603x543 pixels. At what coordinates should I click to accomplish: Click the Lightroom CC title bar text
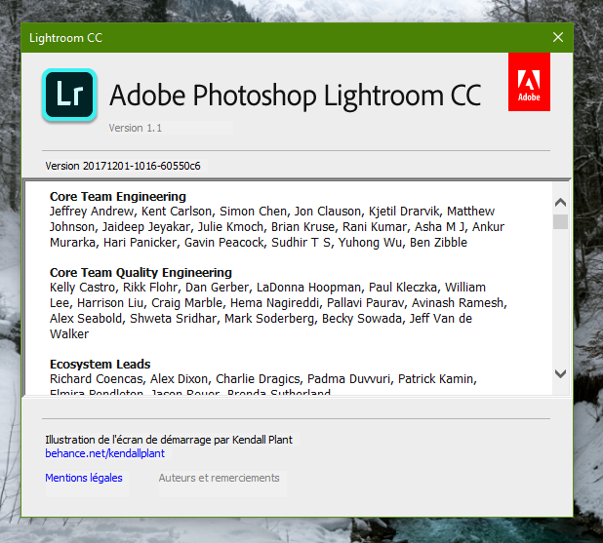point(65,38)
